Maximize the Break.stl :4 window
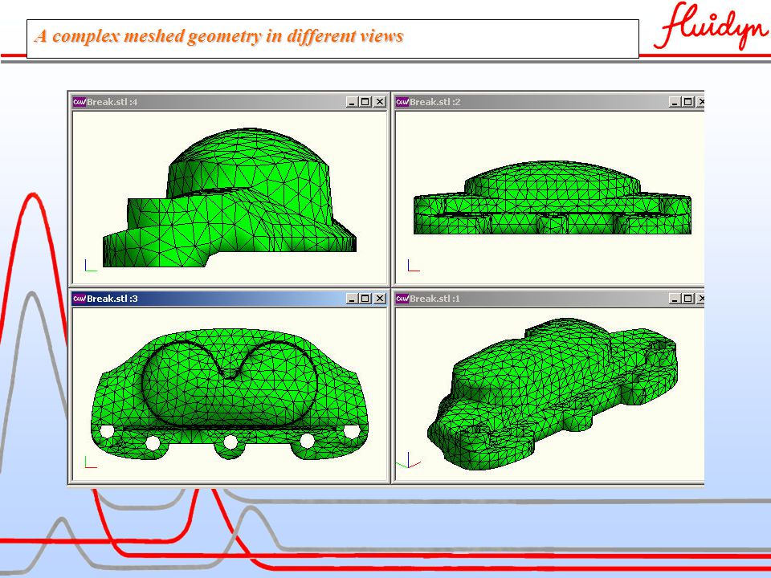This screenshot has width=771, height=578. point(365,102)
